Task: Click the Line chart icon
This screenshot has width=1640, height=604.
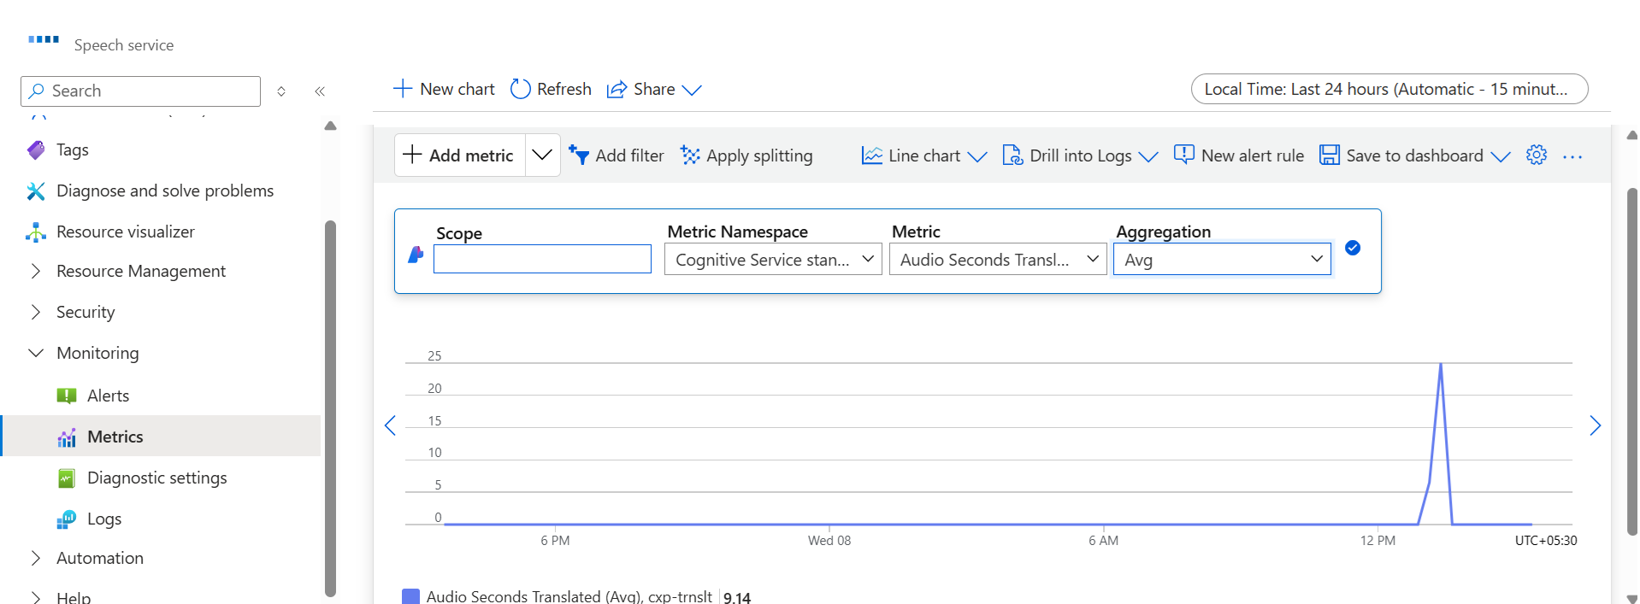Action: [x=872, y=155]
